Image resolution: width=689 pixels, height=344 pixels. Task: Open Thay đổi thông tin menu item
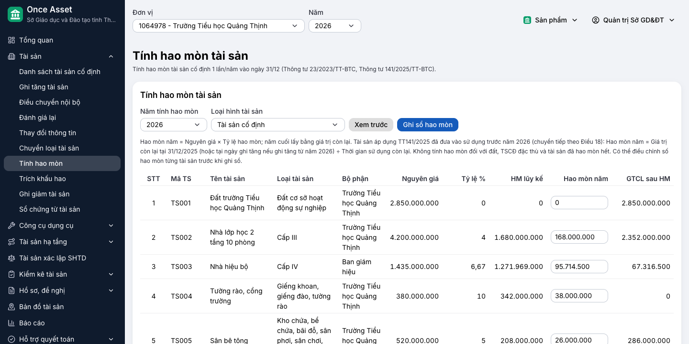62,133
